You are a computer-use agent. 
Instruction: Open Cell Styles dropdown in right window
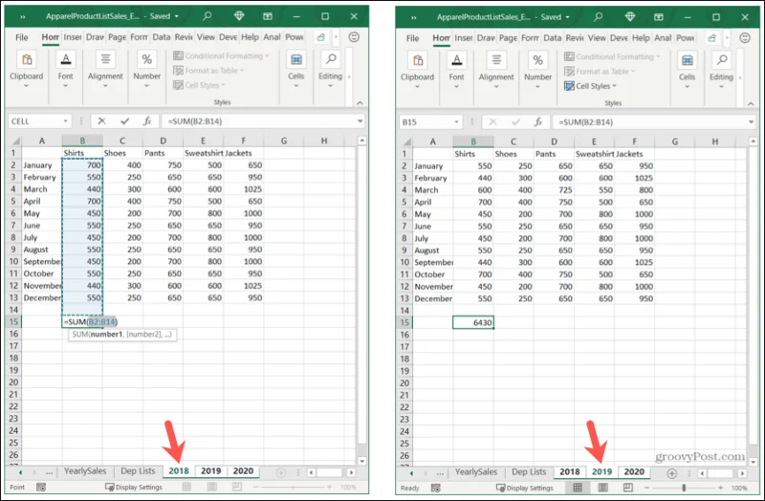590,86
